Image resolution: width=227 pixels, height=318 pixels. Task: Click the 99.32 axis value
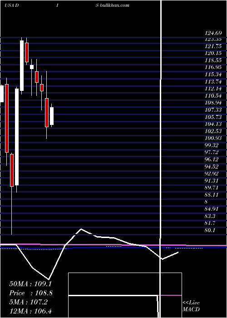point(212,145)
